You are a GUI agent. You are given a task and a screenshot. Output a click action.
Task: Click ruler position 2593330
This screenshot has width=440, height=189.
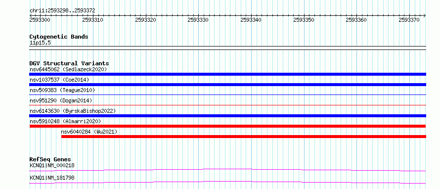click(x=198, y=20)
